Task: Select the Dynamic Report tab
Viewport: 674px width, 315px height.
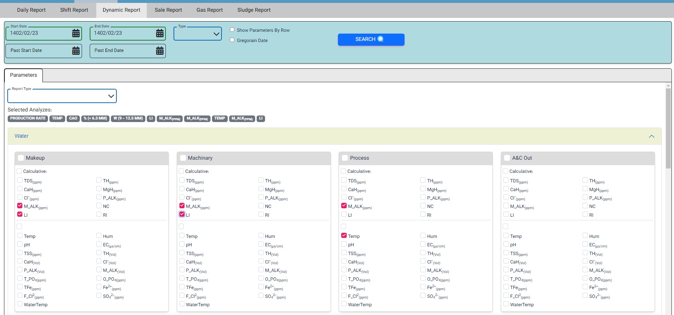Action: click(121, 10)
